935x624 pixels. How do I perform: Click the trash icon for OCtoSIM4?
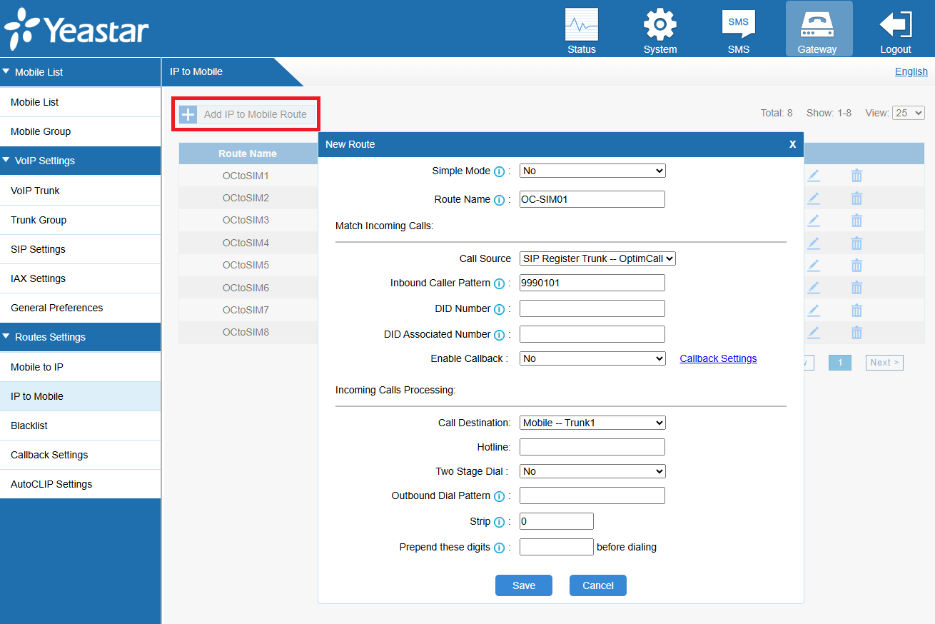[x=856, y=243]
